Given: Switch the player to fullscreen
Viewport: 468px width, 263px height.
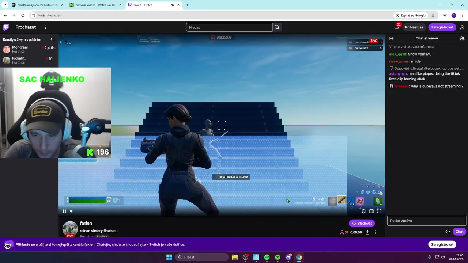Looking at the screenshot, I should coord(379,211).
